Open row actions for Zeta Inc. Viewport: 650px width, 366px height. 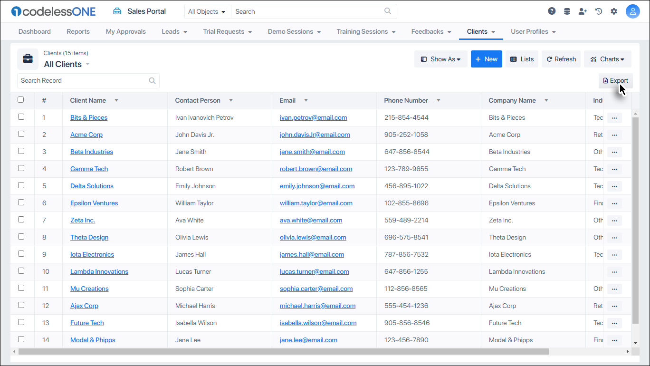tap(614, 221)
